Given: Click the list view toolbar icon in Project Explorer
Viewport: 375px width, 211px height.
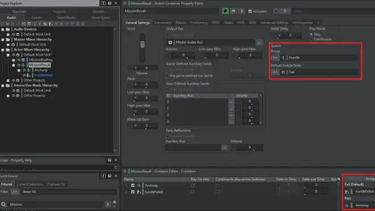Looking at the screenshot, I should coord(29,24).
